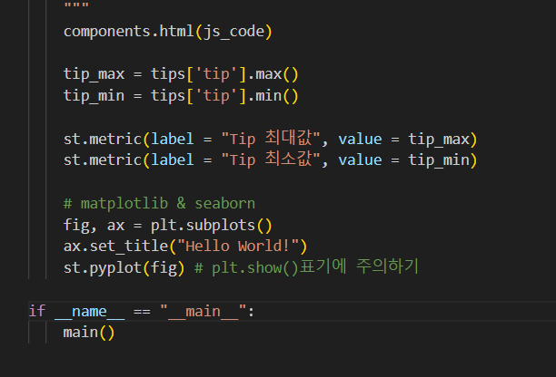Click the closing triple-quote line
This screenshot has width=556, height=377.
click(76, 5)
